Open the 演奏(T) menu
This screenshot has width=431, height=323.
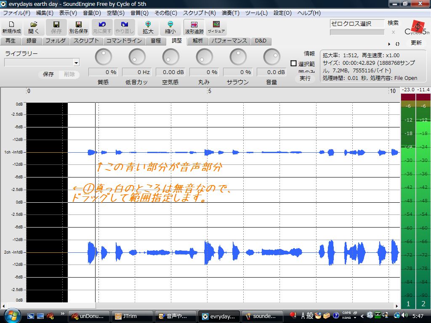pyautogui.click(x=230, y=13)
